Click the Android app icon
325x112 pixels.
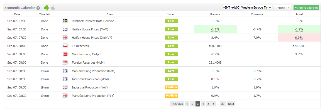coord(47,8)
